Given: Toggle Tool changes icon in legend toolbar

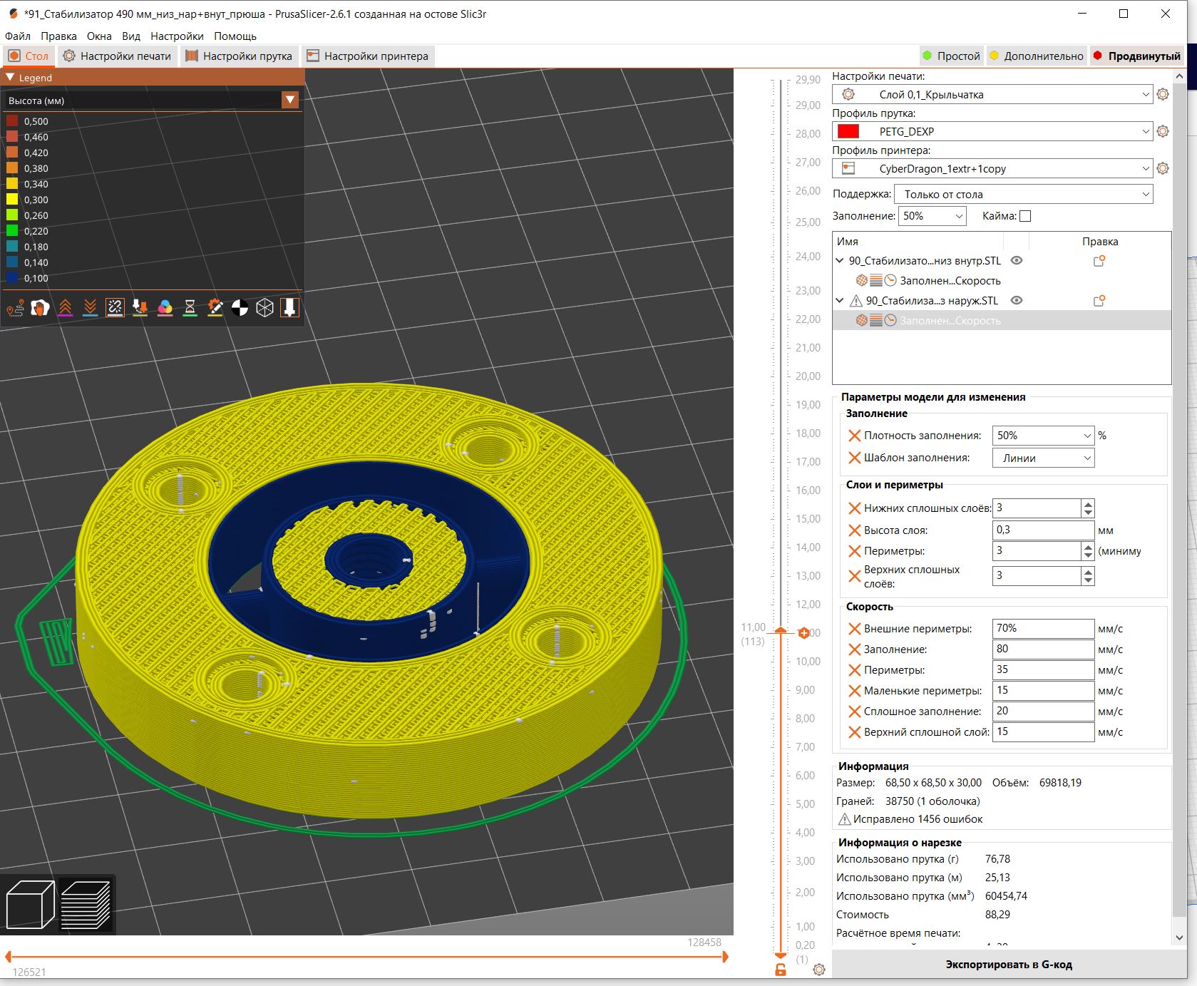Looking at the screenshot, I should [140, 308].
